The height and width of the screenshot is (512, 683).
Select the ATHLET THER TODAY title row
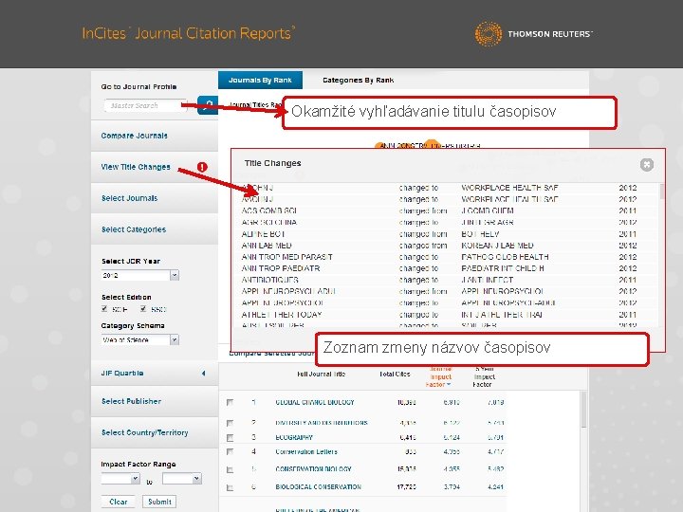(439, 315)
